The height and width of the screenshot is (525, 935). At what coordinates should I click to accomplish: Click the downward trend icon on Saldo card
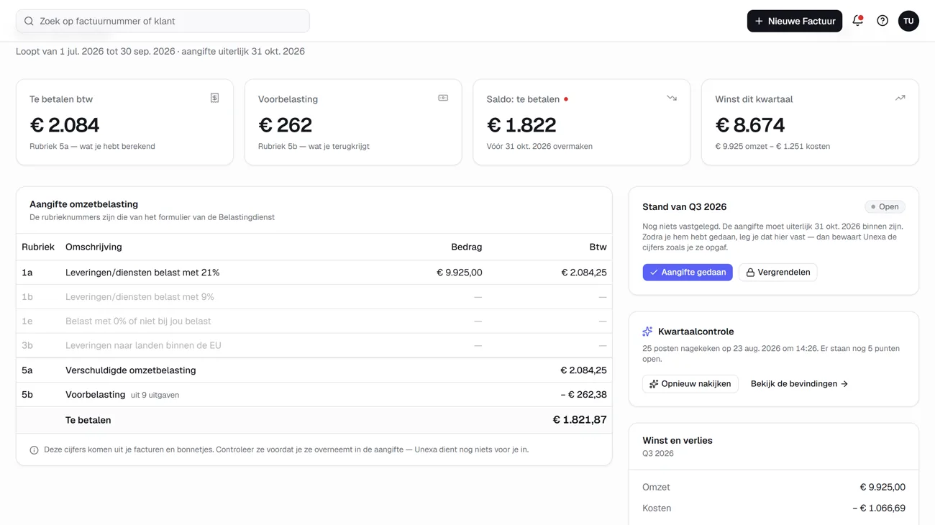672,98
